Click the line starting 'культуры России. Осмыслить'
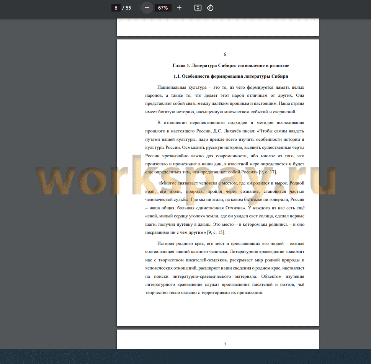This screenshot has width=371, height=364. pyautogui.click(x=225, y=147)
